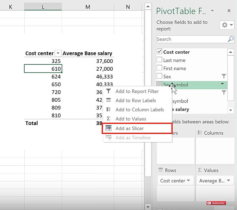Click the search magnifier icon in field list

[230, 39]
